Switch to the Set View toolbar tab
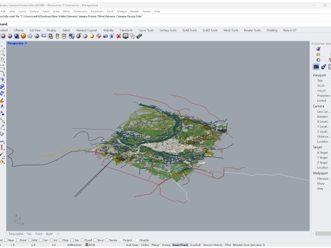Viewport: 331px width, 248px height. pyautogui.click(x=35, y=30)
